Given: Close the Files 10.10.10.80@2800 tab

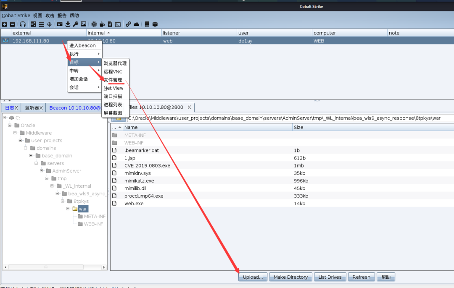Looking at the screenshot, I should pyautogui.click(x=189, y=107).
